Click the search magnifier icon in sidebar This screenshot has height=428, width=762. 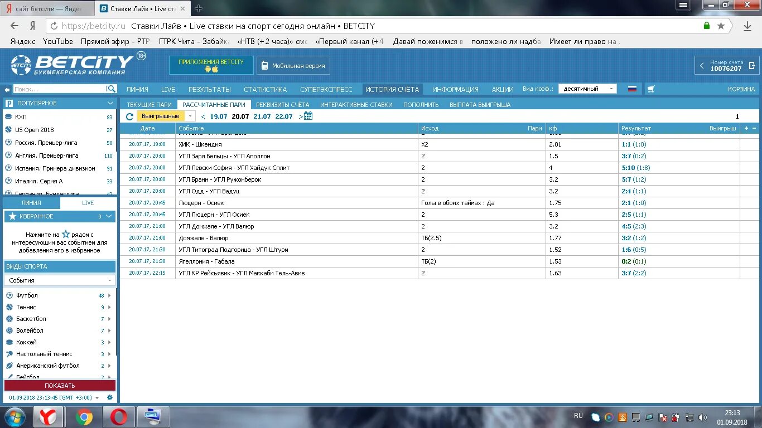click(112, 89)
